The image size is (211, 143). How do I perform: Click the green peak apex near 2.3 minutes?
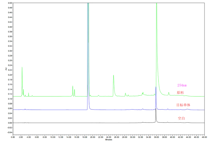point(22,67)
